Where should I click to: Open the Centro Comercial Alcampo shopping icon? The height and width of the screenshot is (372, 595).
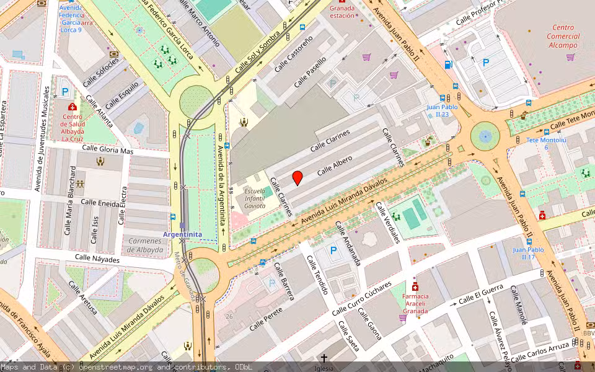[571, 57]
